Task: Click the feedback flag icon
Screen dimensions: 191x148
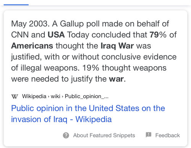Action: point(149,135)
